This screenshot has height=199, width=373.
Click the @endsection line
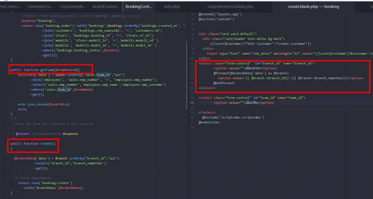[x=209, y=122]
